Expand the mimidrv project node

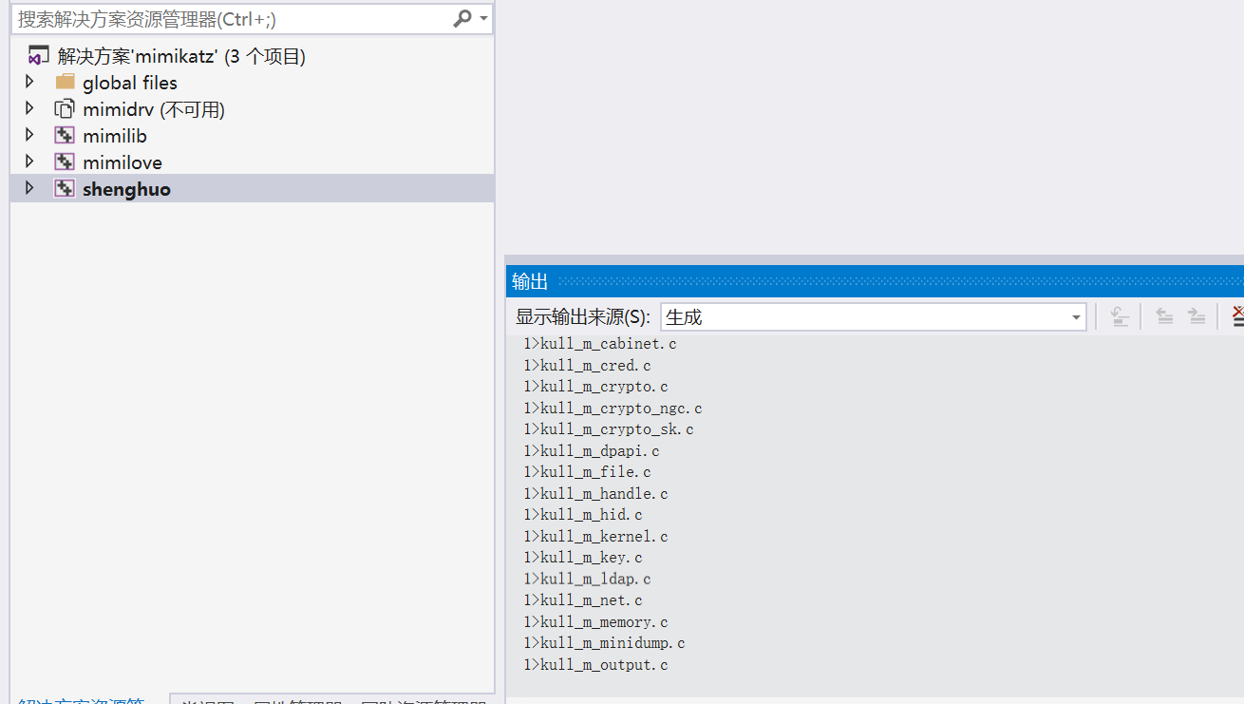tap(29, 108)
